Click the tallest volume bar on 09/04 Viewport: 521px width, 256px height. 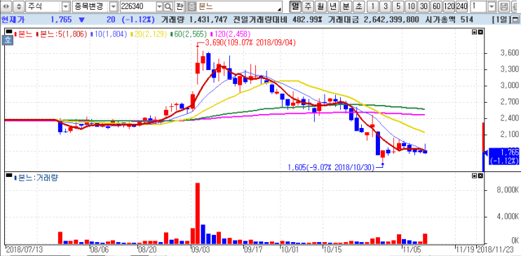(197, 213)
